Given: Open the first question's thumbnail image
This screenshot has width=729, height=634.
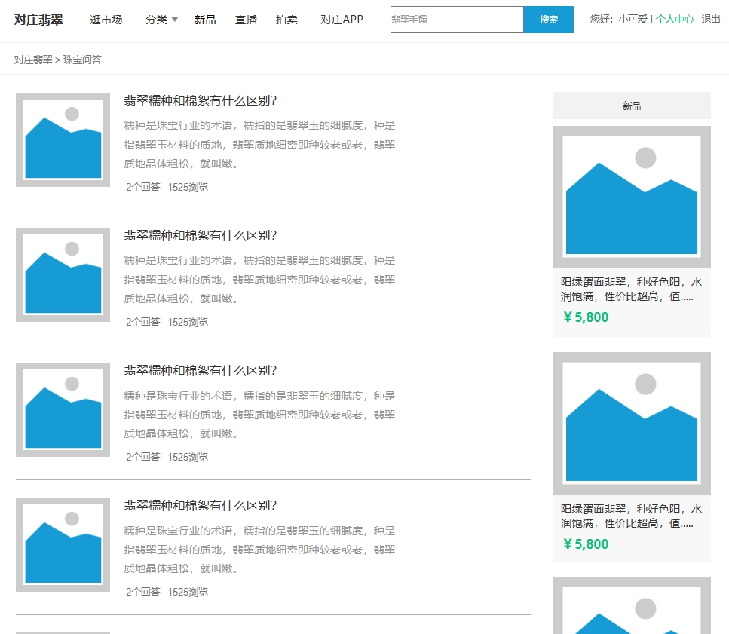Looking at the screenshot, I should [x=63, y=140].
